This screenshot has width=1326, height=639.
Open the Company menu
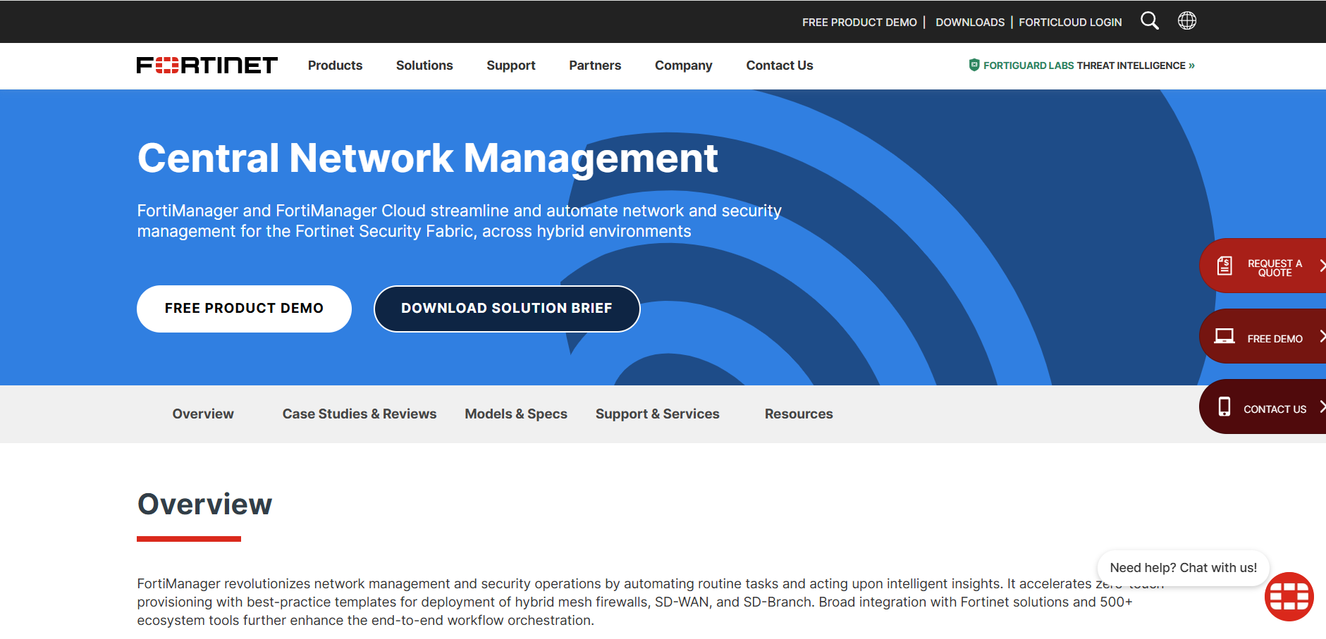(x=684, y=66)
